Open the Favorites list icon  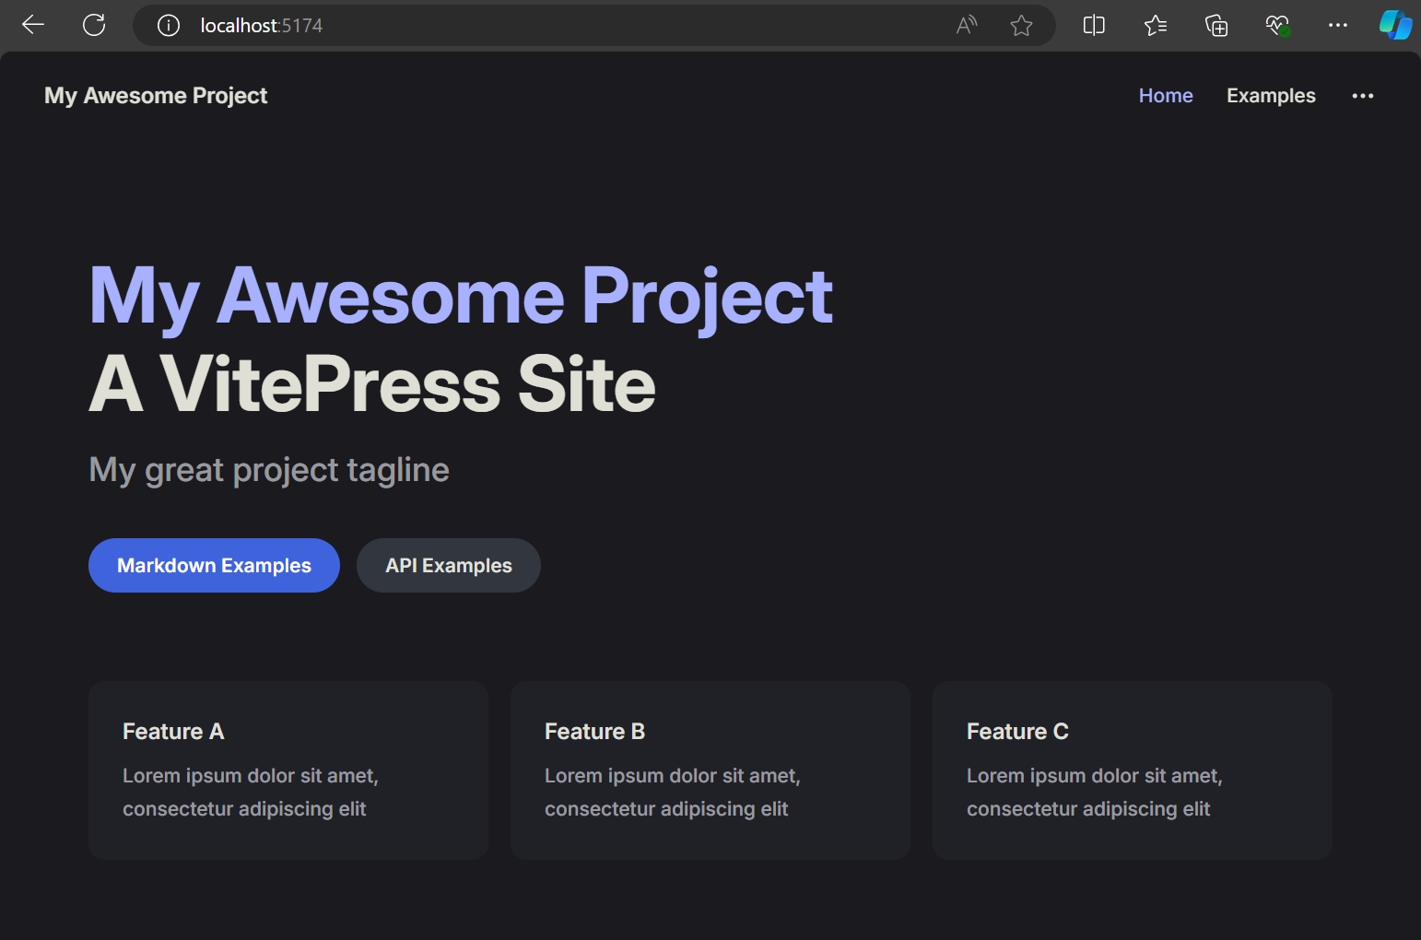click(1155, 26)
